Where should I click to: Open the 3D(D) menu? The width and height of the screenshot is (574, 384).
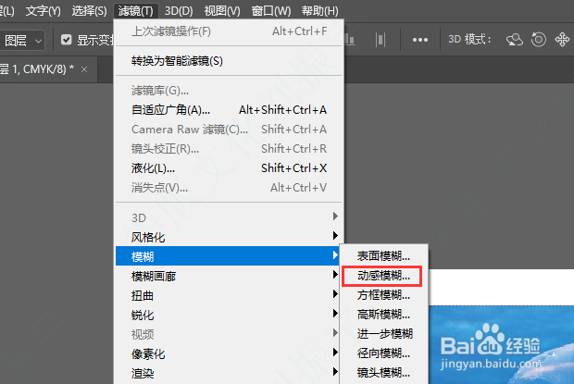(179, 11)
